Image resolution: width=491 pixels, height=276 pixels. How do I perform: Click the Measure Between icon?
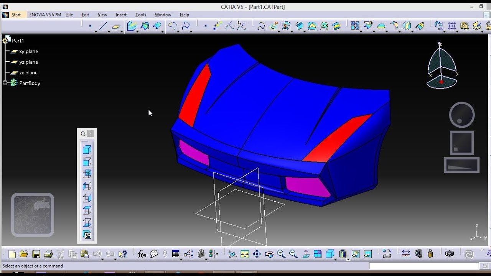click(x=406, y=254)
